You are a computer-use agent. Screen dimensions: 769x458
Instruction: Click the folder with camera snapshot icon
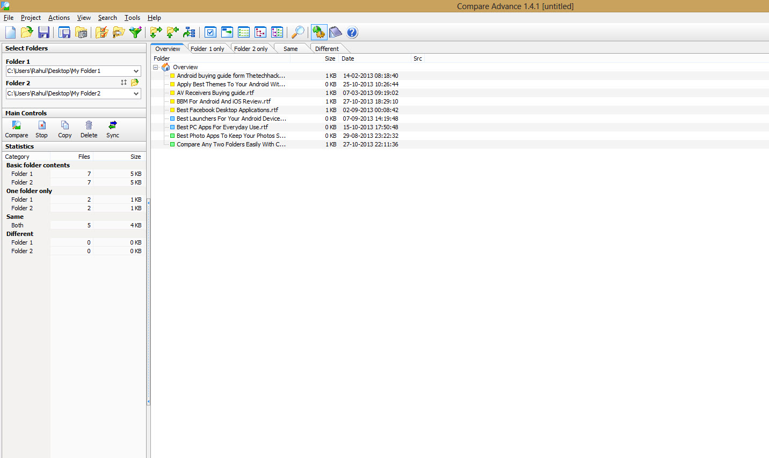point(81,32)
